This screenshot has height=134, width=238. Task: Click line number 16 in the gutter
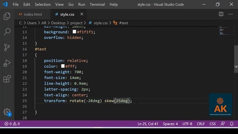click(x=25, y=49)
